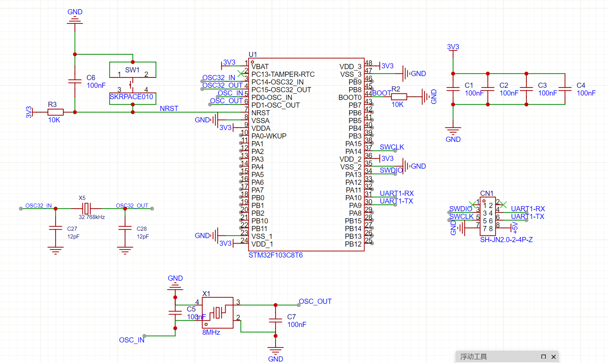Click the OSC32_IN net label left of X5
Screen dimensions: 609x363
coord(39,206)
